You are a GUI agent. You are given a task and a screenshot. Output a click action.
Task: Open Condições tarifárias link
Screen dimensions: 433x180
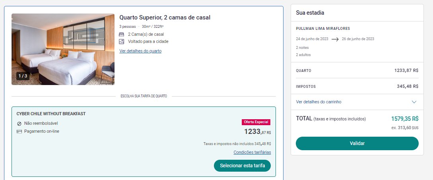click(252, 153)
